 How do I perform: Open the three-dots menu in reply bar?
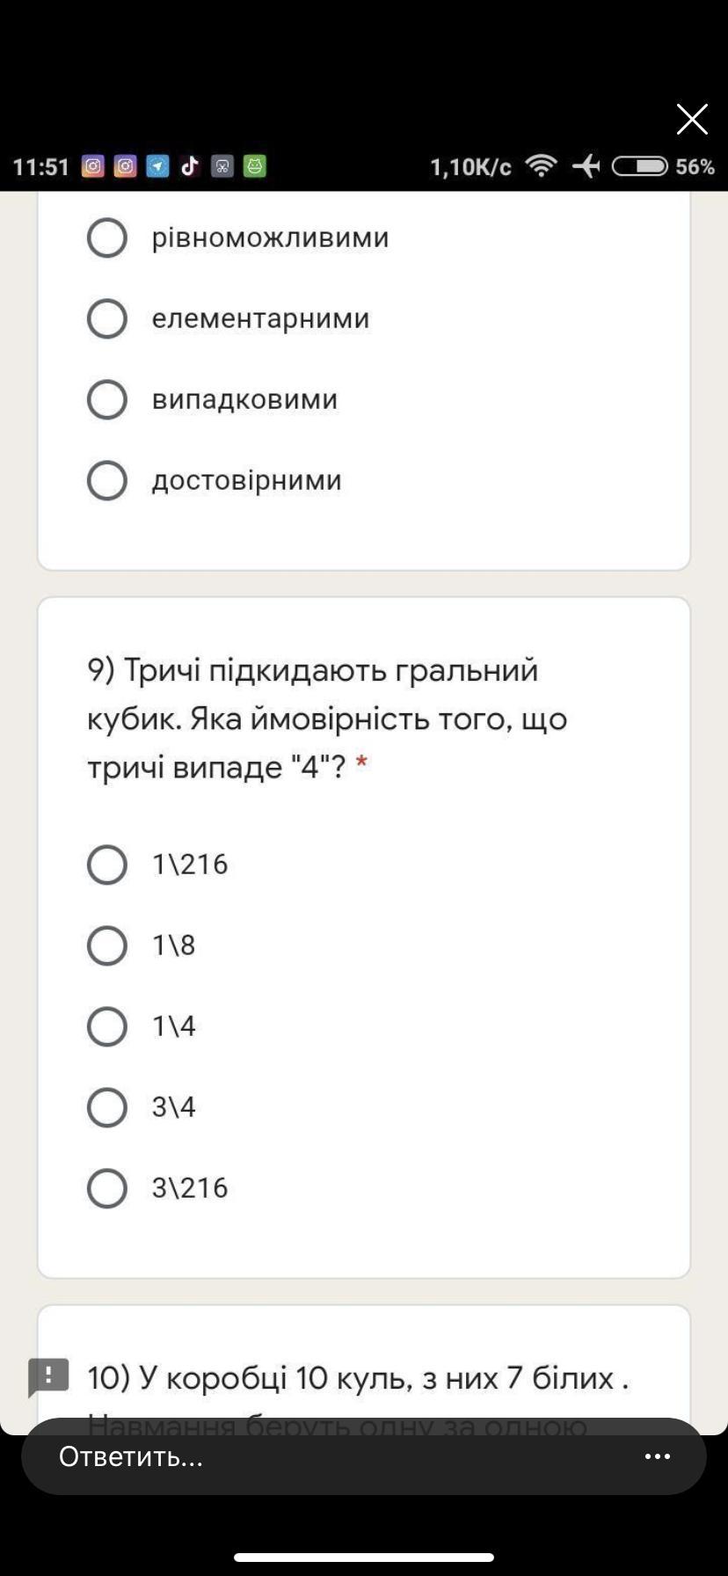click(658, 1456)
